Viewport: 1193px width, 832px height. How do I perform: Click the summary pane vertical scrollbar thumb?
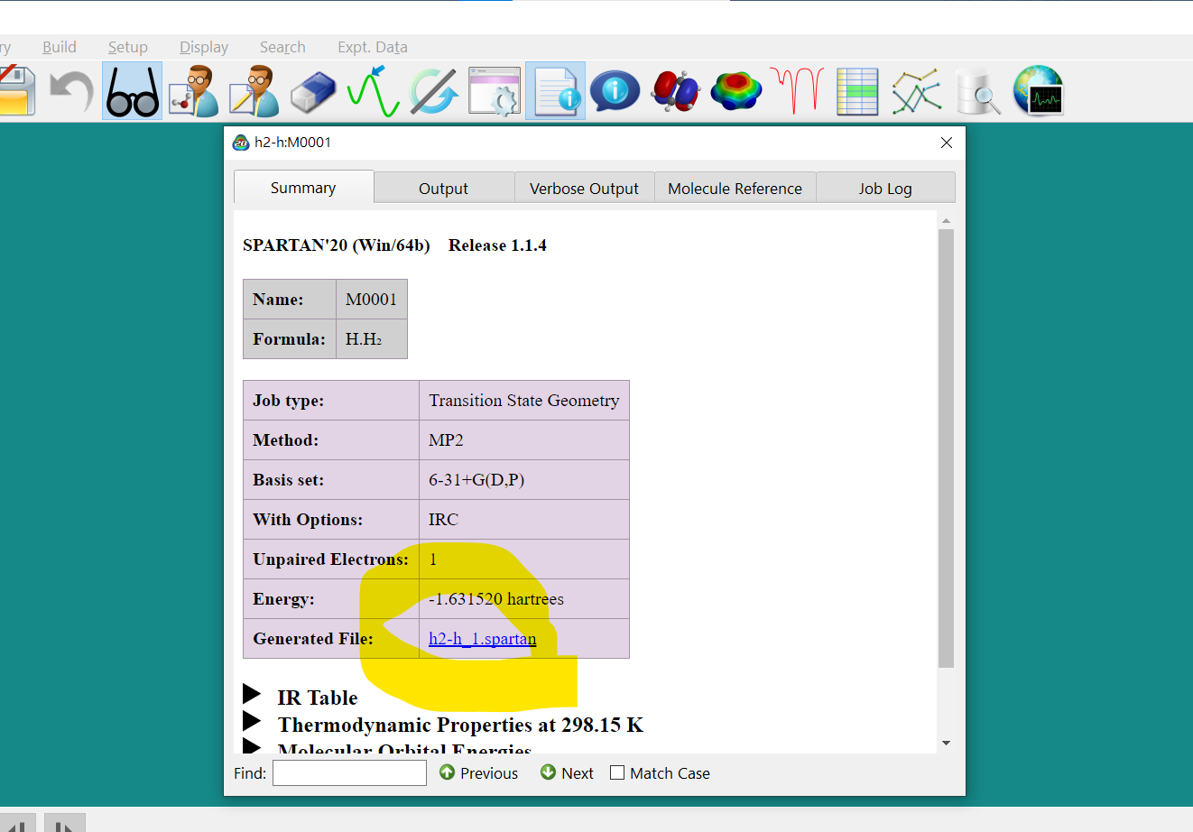(946, 448)
